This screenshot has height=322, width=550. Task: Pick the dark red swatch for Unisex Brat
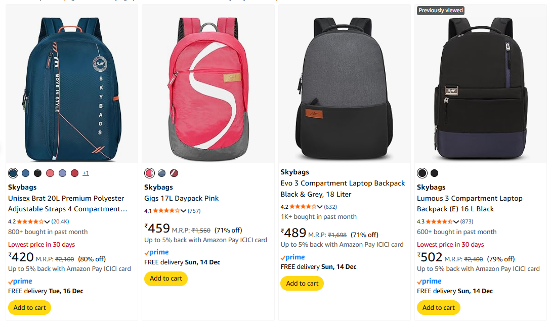[x=74, y=173]
